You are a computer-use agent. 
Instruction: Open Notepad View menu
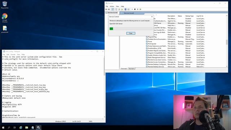(x=18, y=55)
